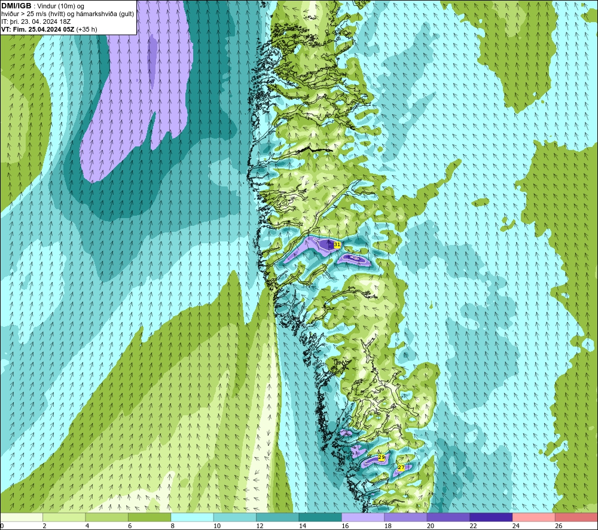598x530 pixels.
Task: Select the above 26 m/s red legend swatch
Action: (x=576, y=517)
